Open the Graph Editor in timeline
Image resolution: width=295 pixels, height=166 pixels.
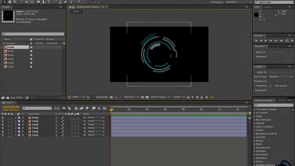click(105, 108)
